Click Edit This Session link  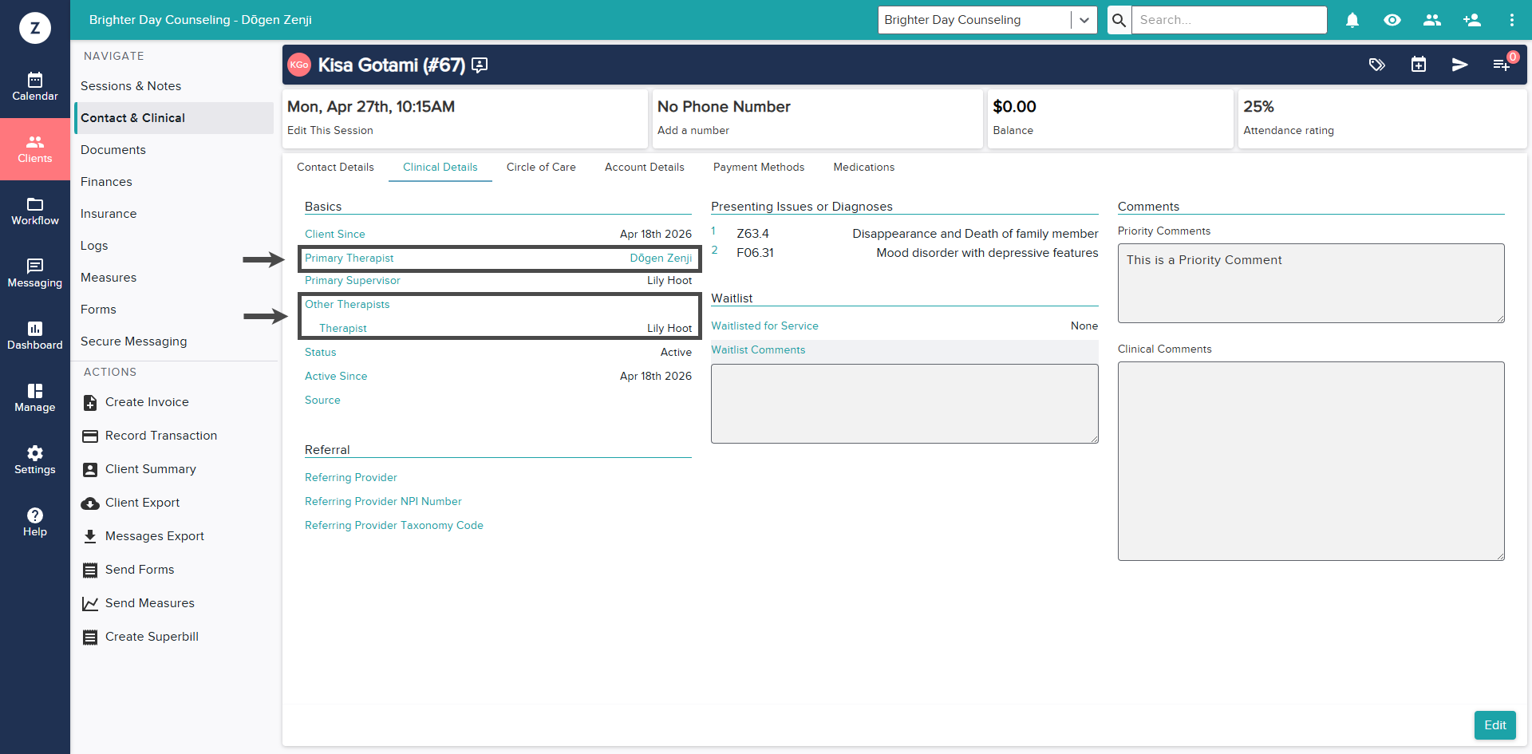(330, 130)
